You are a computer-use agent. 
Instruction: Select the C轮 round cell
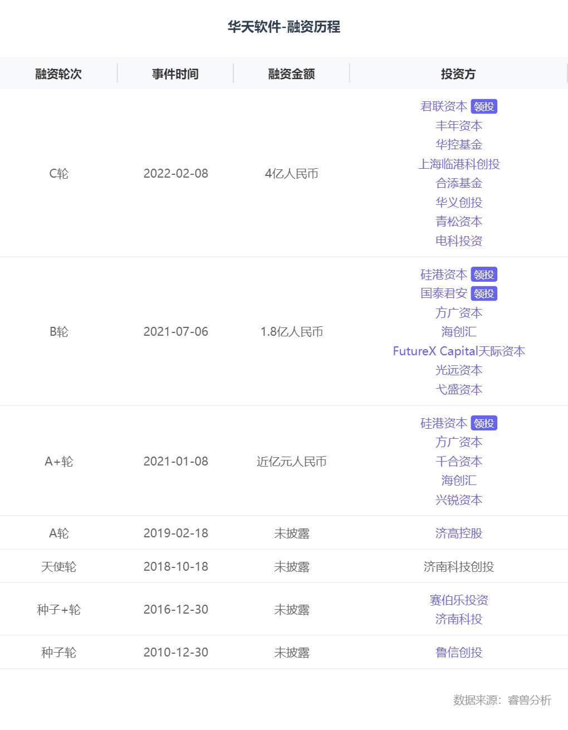tap(59, 174)
